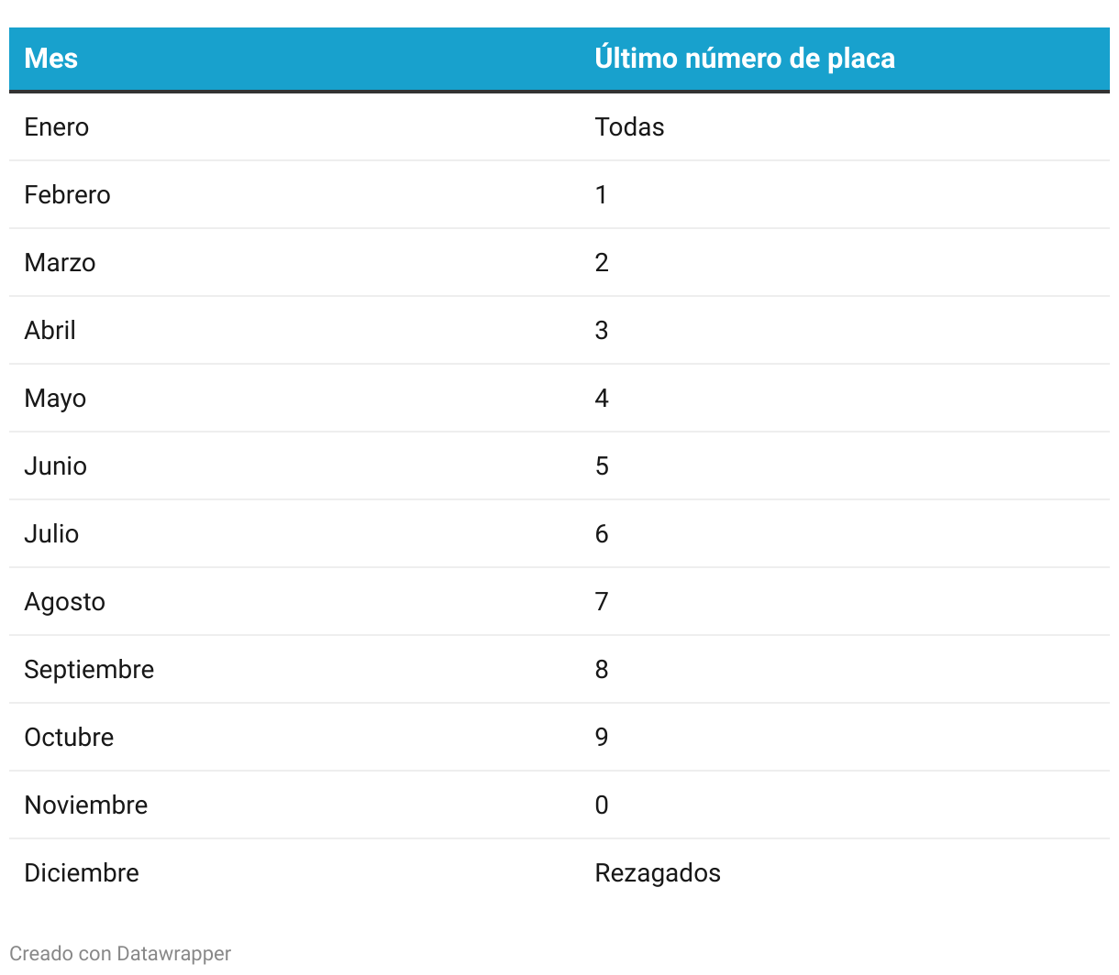Screen dimensions: 1119x975
Task: Click the 'Mayo' row label
Action: click(55, 398)
